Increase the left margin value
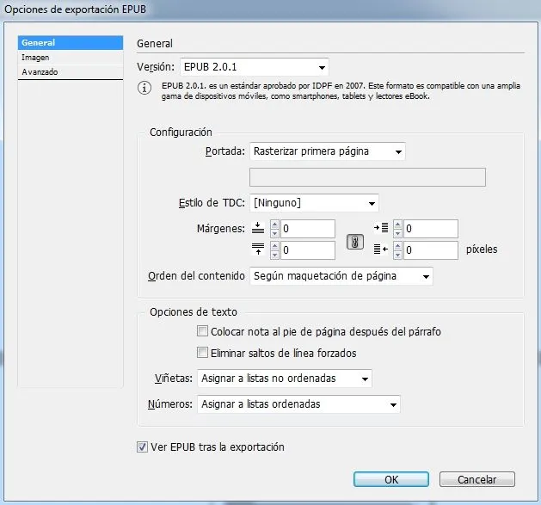 pos(398,225)
